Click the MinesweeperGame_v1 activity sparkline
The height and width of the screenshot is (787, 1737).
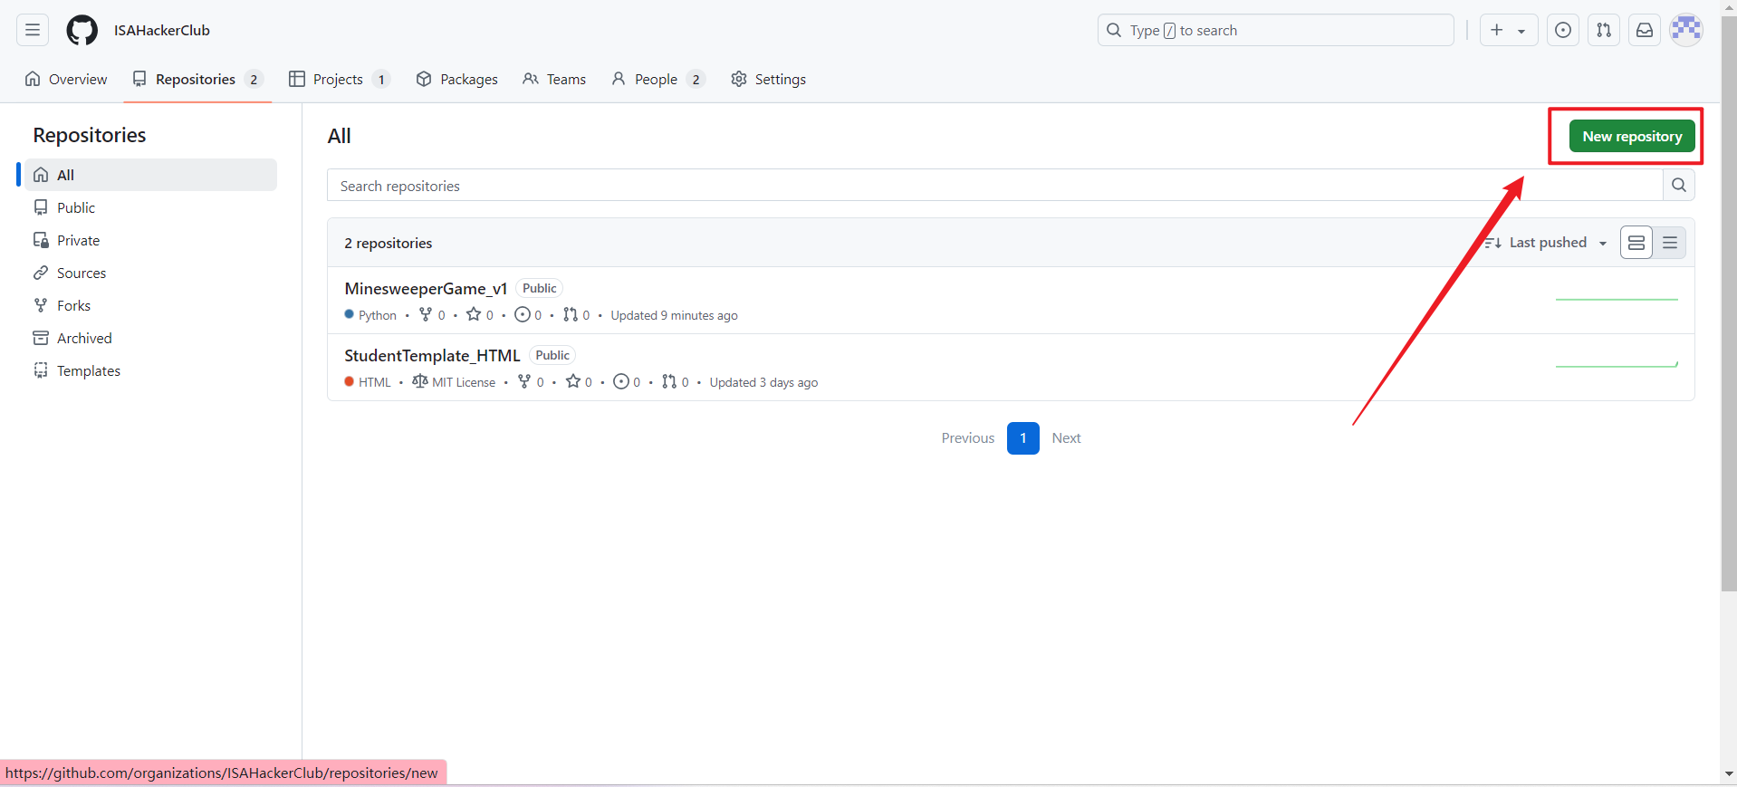pos(1617,299)
